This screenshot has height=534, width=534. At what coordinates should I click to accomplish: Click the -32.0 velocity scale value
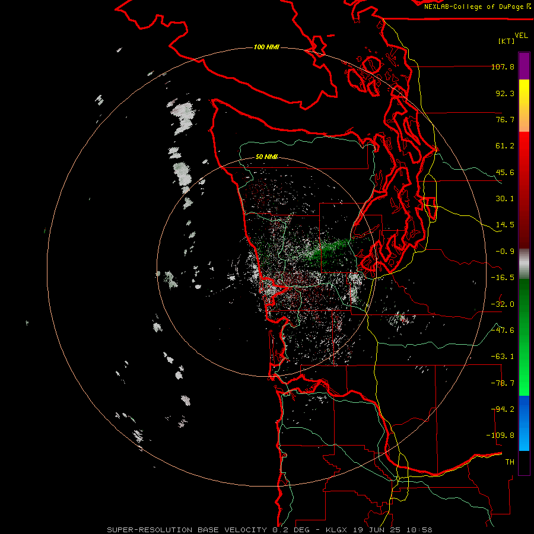[x=503, y=304]
